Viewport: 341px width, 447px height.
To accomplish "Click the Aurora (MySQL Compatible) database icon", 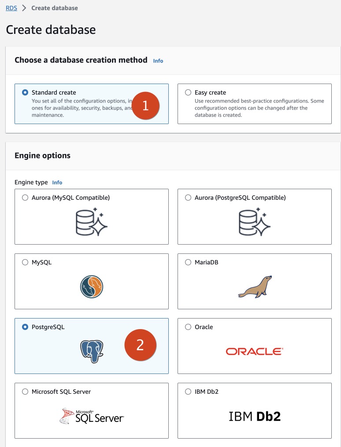I will pyautogui.click(x=91, y=221).
